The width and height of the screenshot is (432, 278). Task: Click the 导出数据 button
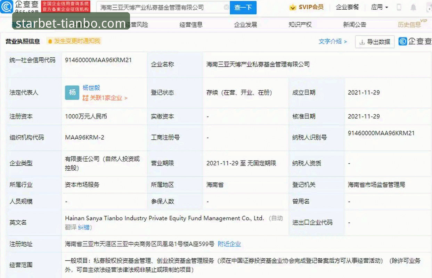[x=375, y=42]
